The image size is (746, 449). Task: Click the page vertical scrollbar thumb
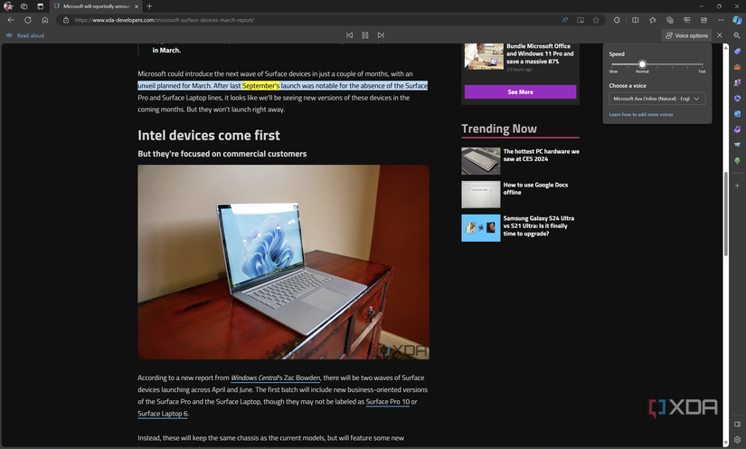725,215
